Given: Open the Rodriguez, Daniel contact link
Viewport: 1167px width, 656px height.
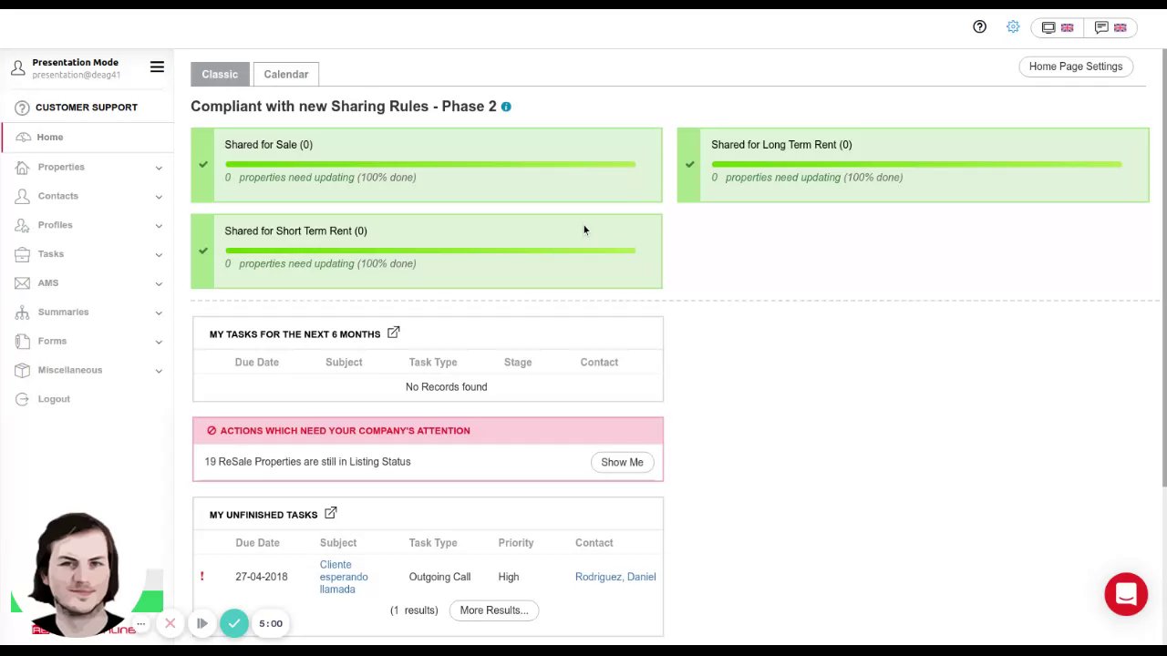Looking at the screenshot, I should point(615,577).
